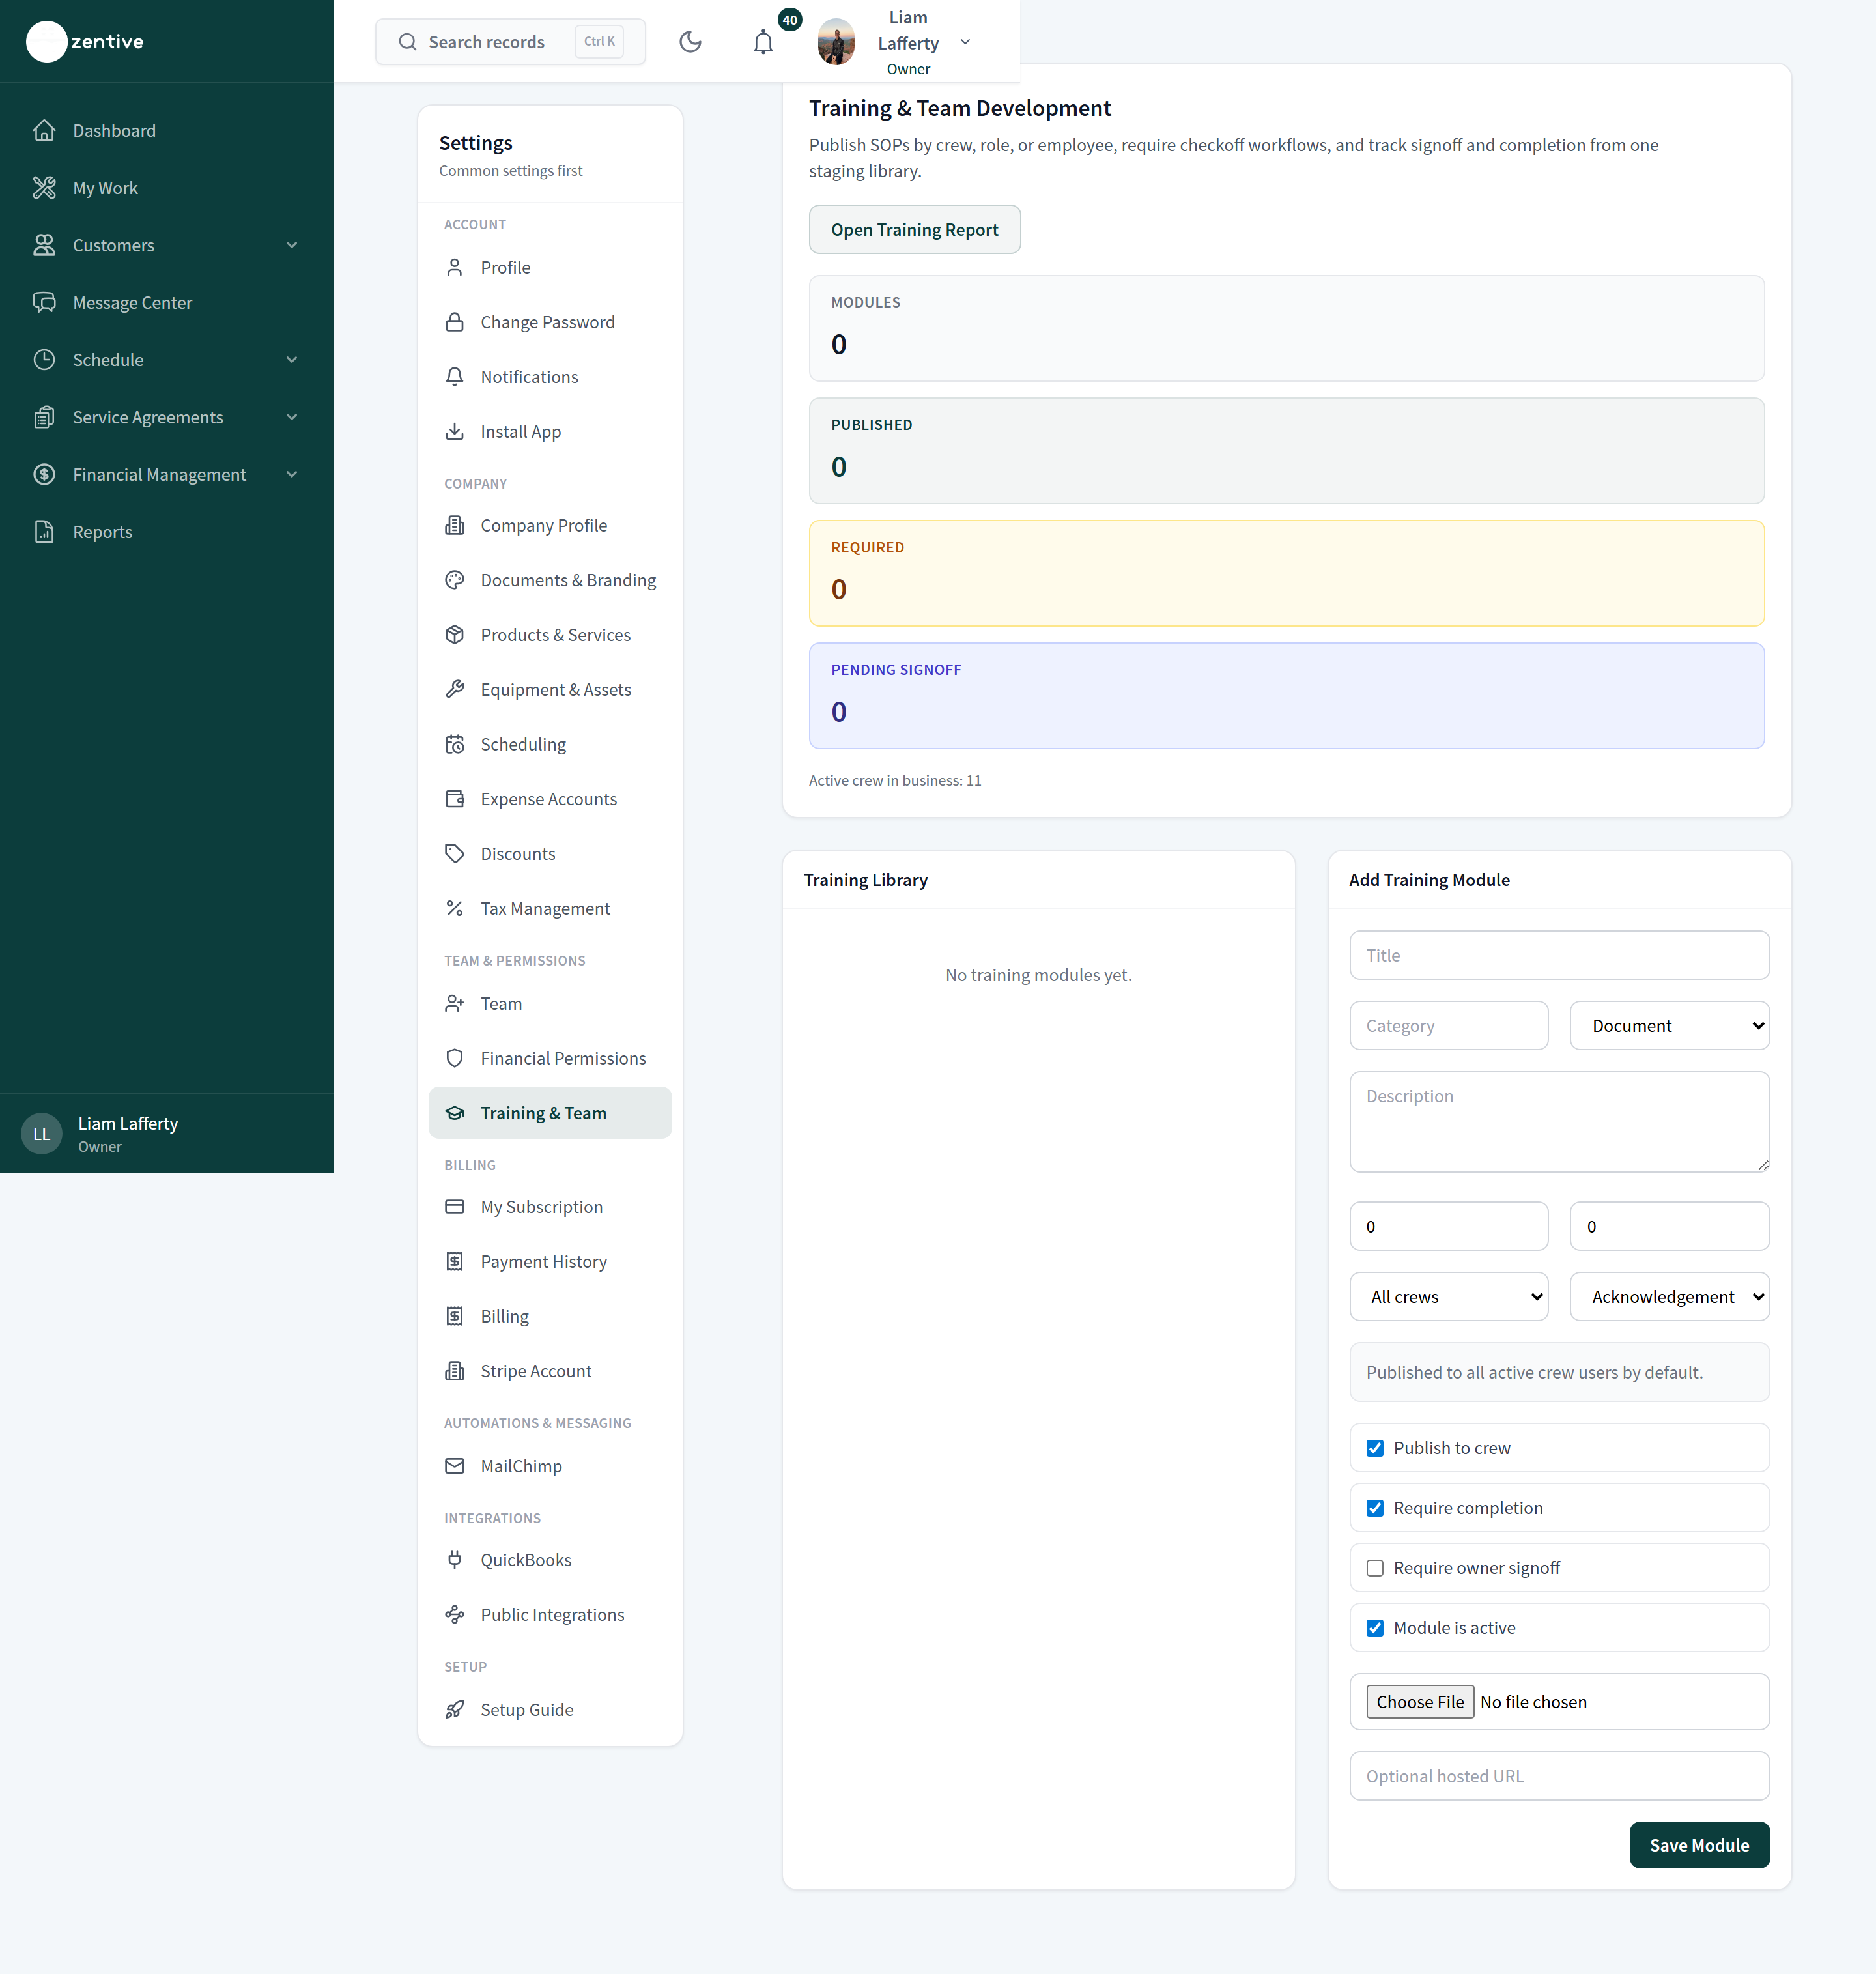This screenshot has height=1974, width=1876.
Task: Click the Equipment & Assets wrench icon
Action: point(455,689)
